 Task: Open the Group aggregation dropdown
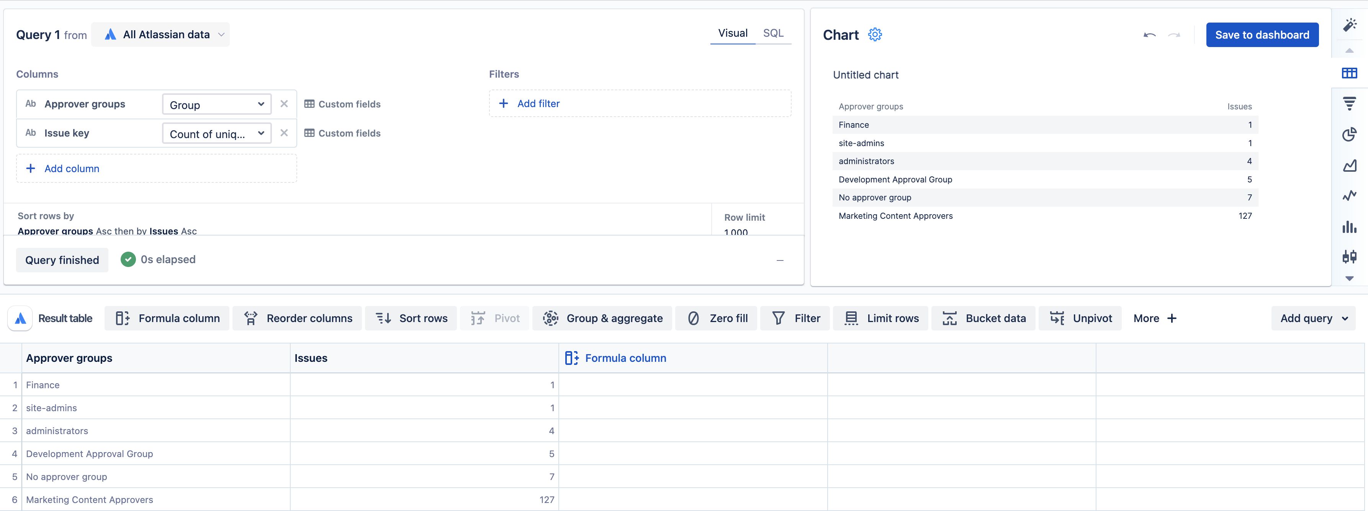pos(217,104)
